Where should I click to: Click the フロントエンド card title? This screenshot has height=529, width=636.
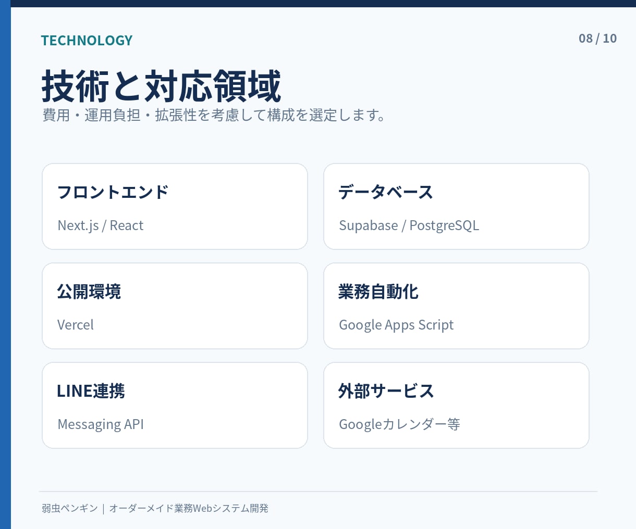[113, 192]
